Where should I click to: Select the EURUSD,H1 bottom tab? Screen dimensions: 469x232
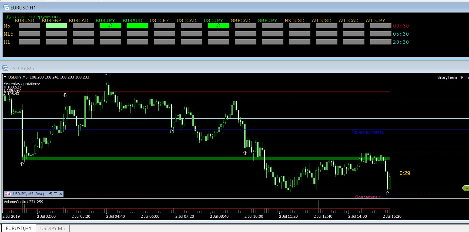(x=18, y=228)
